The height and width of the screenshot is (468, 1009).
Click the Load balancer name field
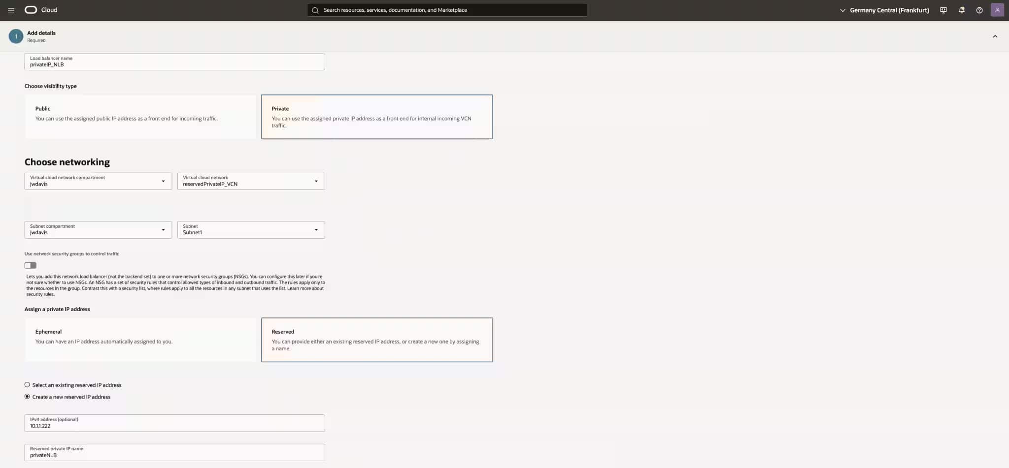point(174,62)
